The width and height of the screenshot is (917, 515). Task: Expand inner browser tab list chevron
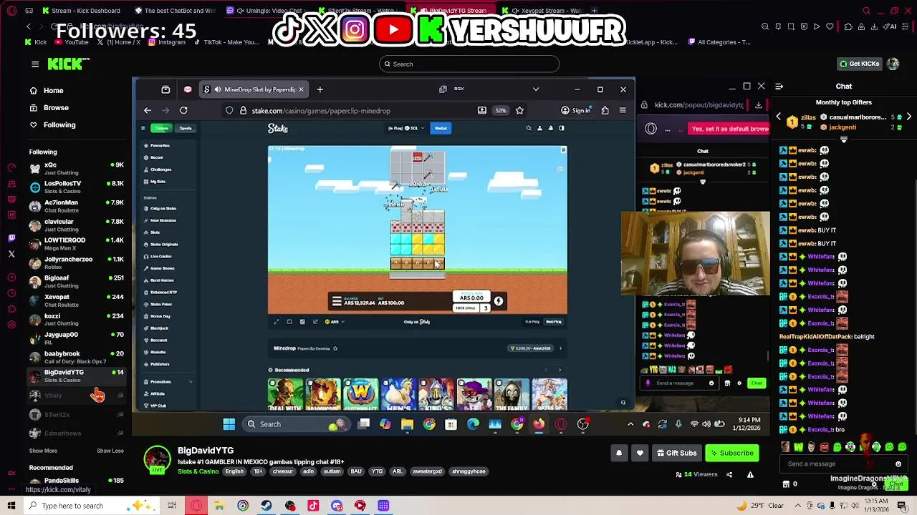point(536,89)
